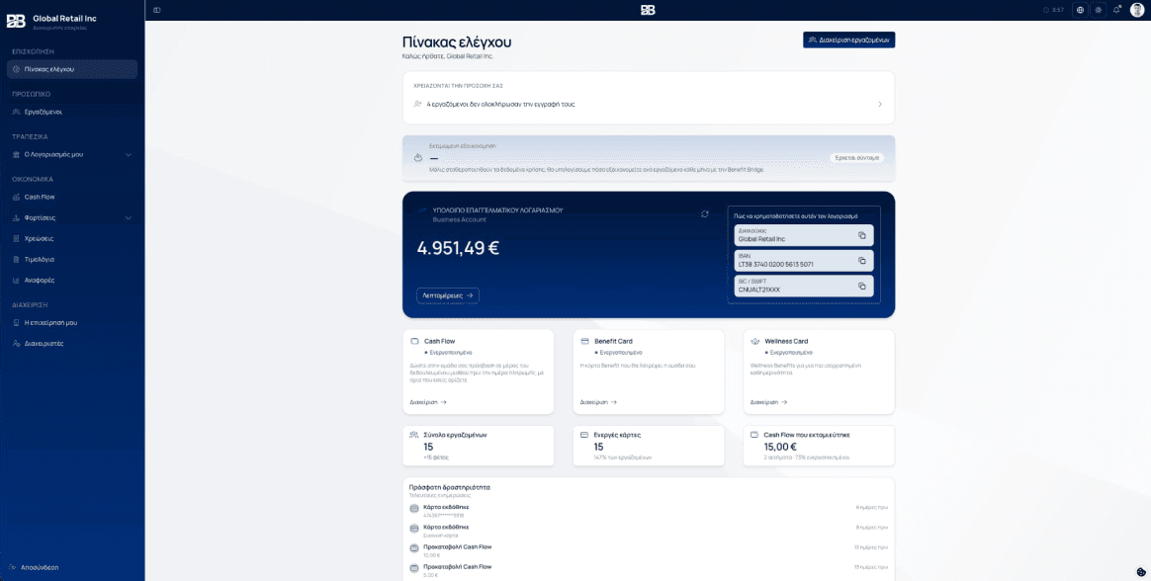Screen dimensions: 1151x581
Task: Click Global Retail Inc sidebar logo
Action: point(16,21)
